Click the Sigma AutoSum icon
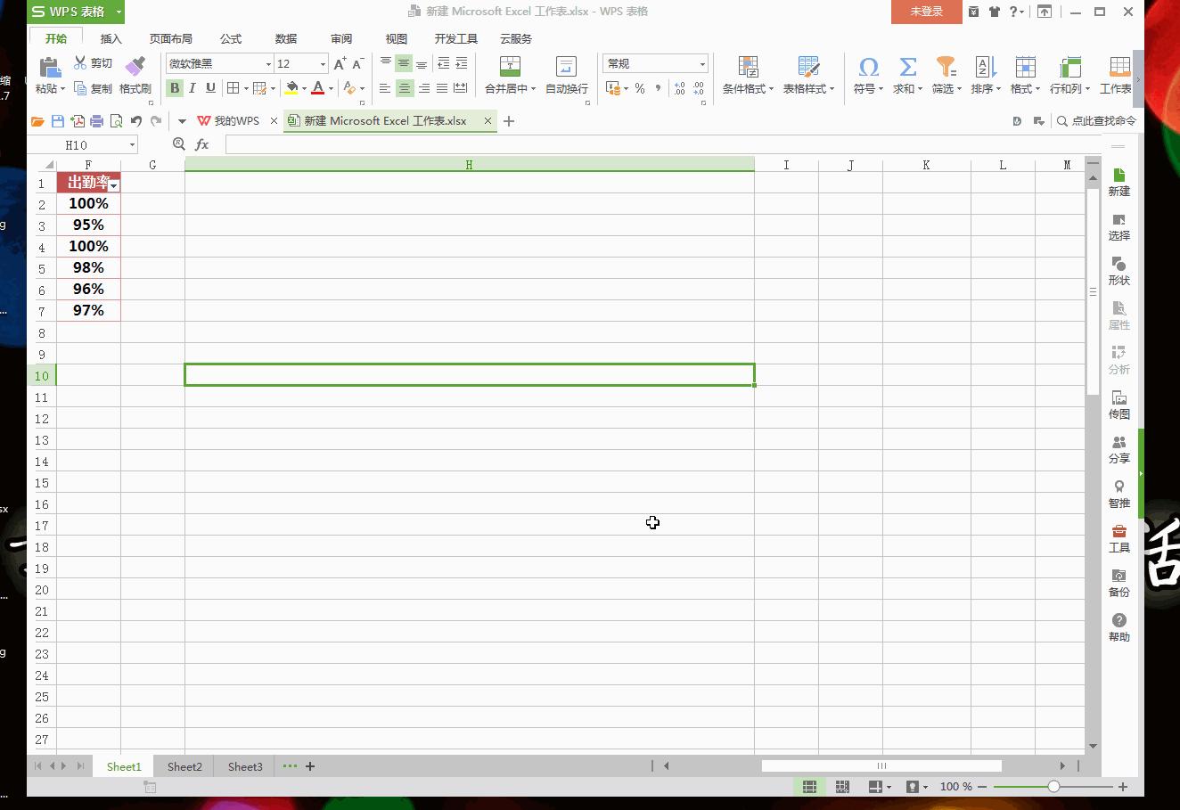The image size is (1180, 810). click(x=907, y=67)
